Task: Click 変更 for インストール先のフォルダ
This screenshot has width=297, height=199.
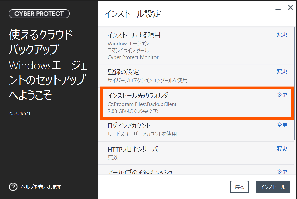Action: 282,95
